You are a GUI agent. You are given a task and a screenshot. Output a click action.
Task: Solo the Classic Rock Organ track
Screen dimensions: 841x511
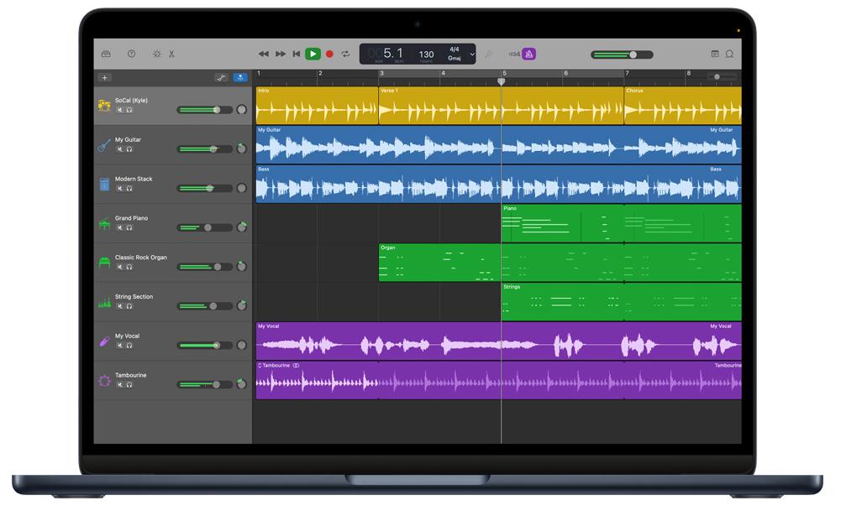(x=129, y=267)
